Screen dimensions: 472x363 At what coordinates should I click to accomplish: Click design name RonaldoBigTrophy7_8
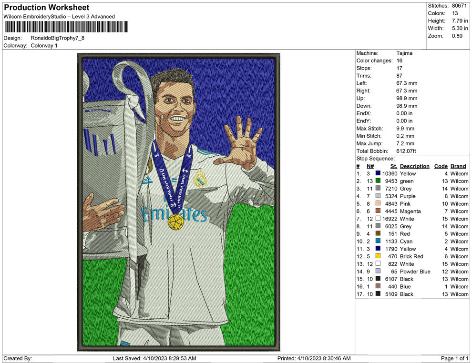58,38
